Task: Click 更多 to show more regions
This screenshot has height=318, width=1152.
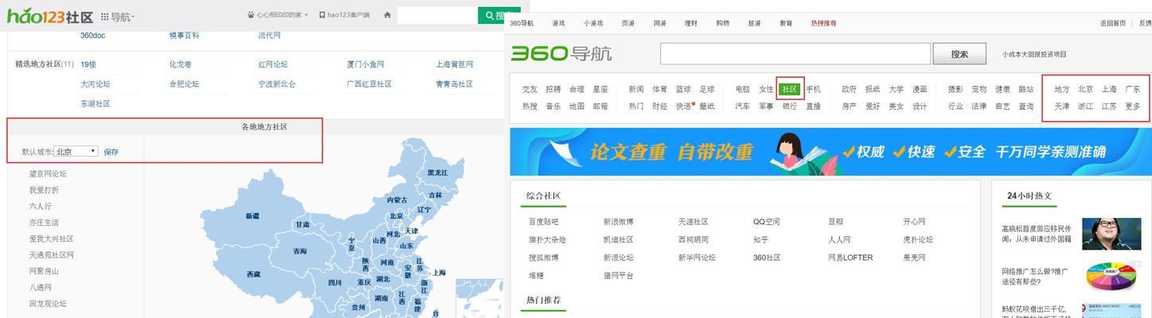Action: pos(1133,106)
